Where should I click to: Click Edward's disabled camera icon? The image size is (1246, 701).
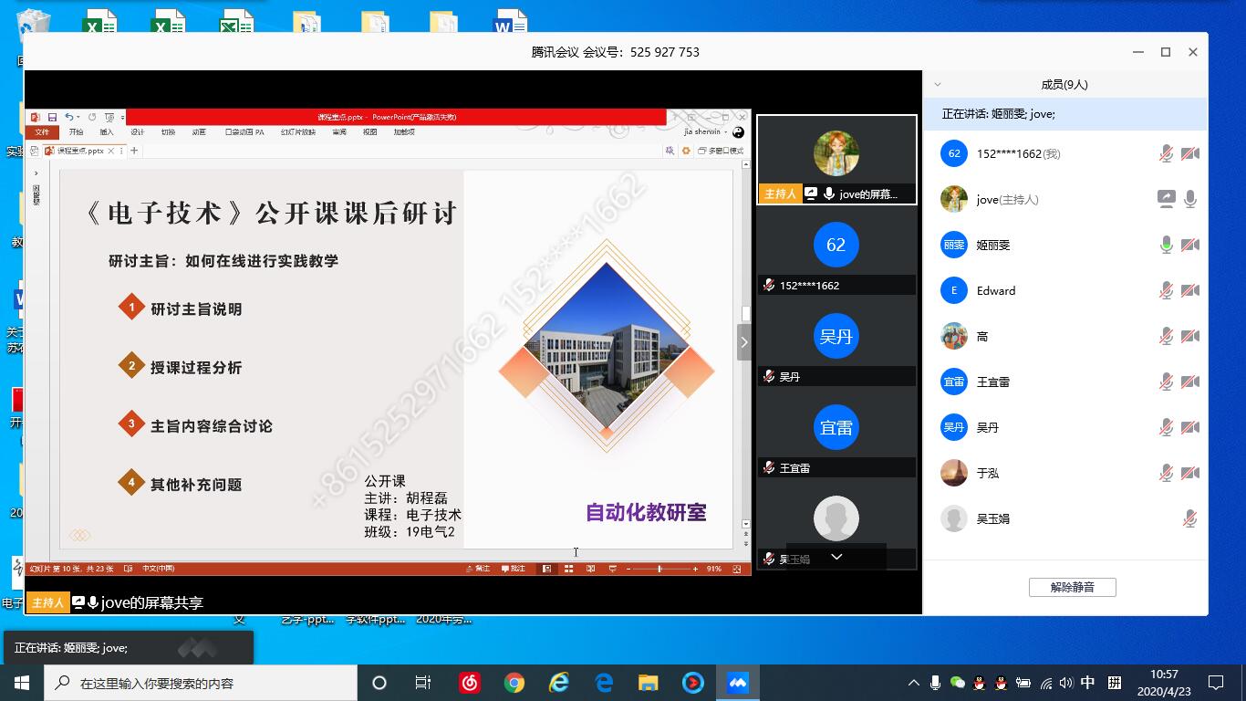point(1189,290)
